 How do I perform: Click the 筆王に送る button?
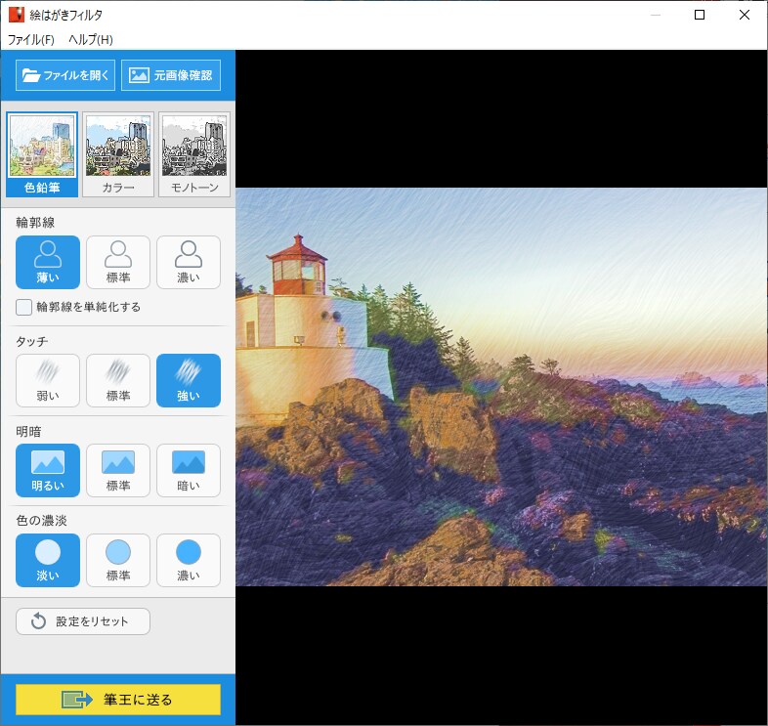point(118,700)
